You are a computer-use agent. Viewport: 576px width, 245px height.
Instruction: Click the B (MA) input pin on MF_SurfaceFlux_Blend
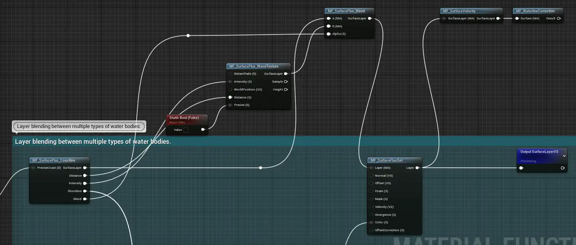pos(328,26)
